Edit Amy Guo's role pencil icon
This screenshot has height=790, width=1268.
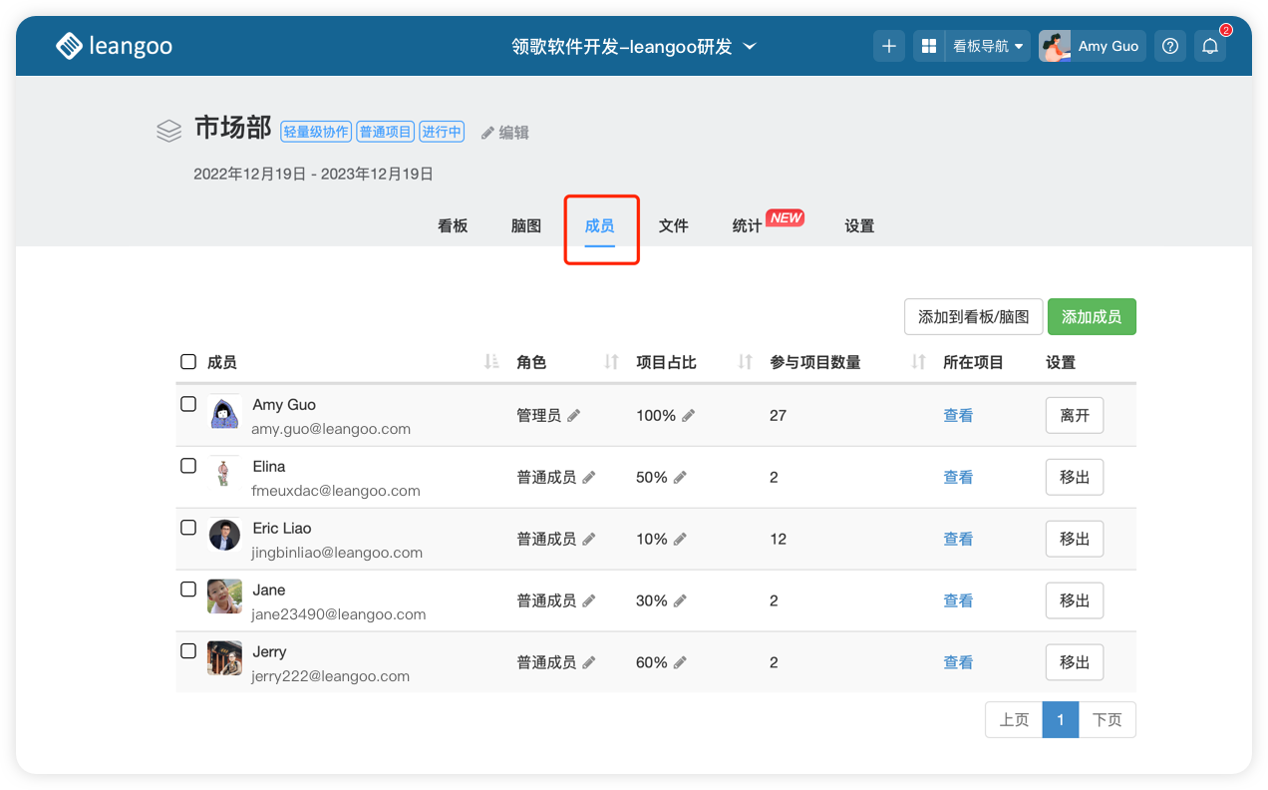574,416
